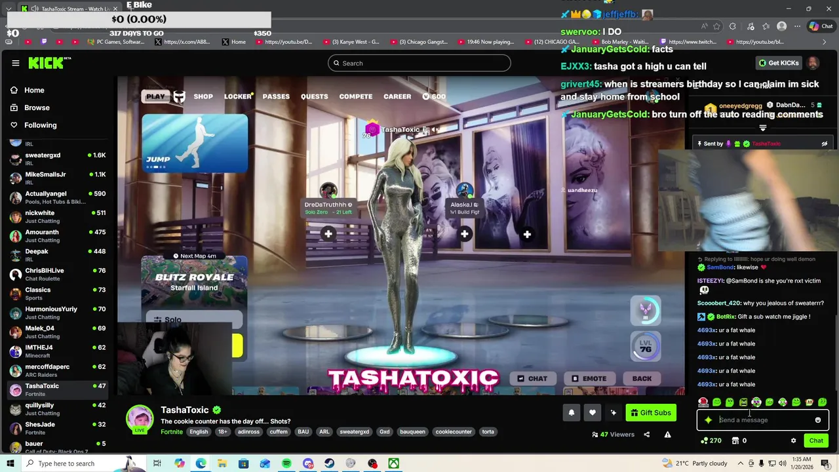Open Discord from the taskbar
Screen dimensions: 839x472
click(308, 463)
